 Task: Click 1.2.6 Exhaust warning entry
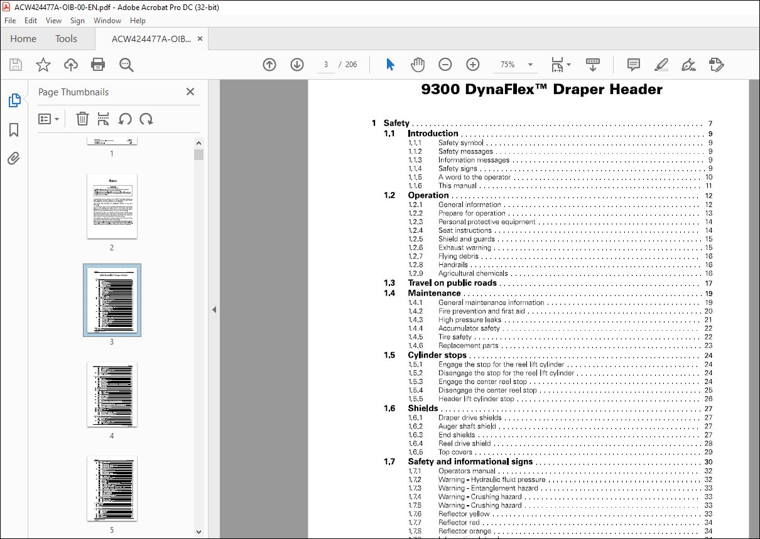(560, 248)
